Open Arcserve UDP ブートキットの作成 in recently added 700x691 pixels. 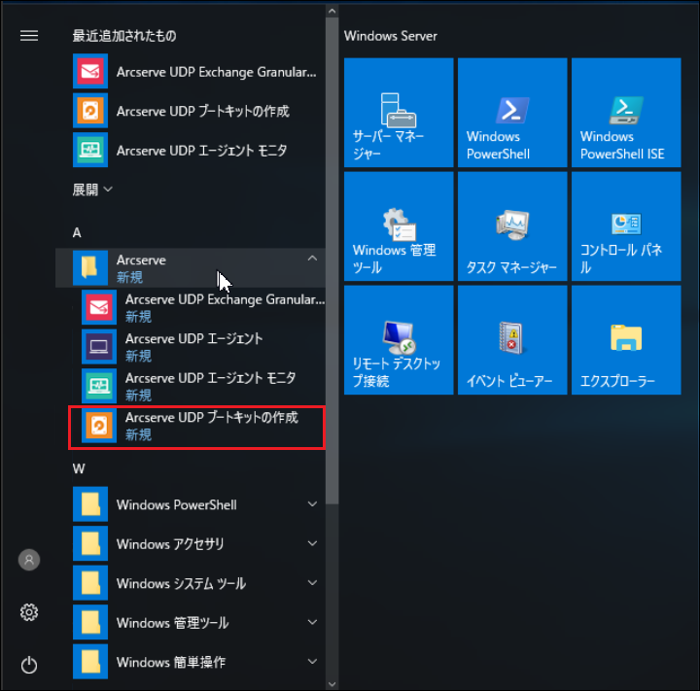[x=198, y=110]
